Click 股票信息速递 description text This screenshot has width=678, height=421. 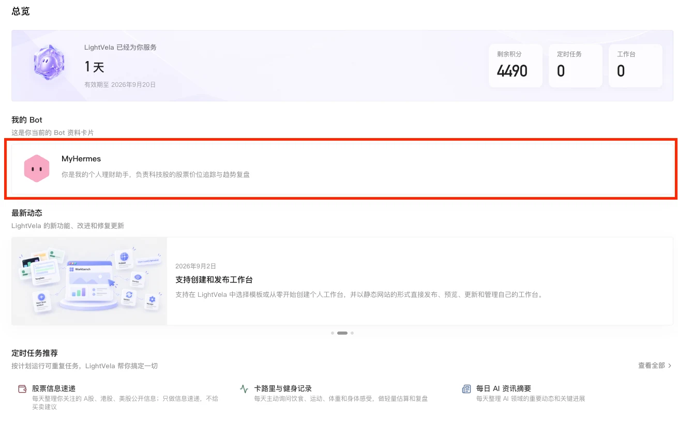tap(125, 403)
